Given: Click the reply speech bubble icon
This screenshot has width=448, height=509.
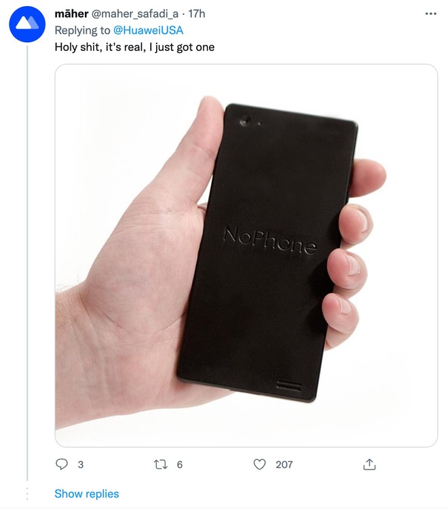Looking at the screenshot, I should tap(62, 464).
